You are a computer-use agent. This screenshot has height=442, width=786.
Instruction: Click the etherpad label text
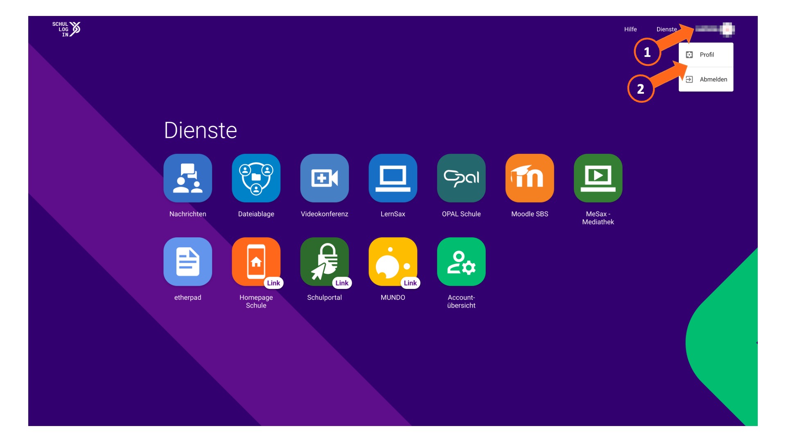coord(187,298)
